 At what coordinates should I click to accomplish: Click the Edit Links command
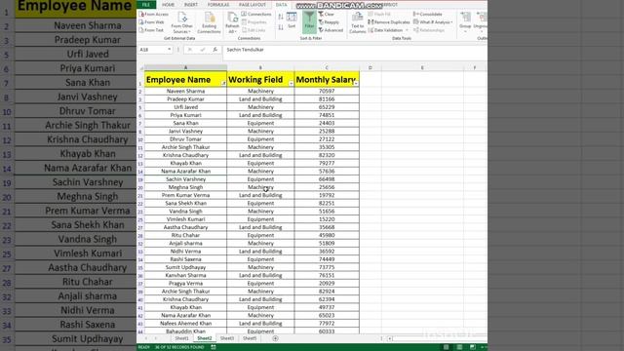click(x=253, y=30)
